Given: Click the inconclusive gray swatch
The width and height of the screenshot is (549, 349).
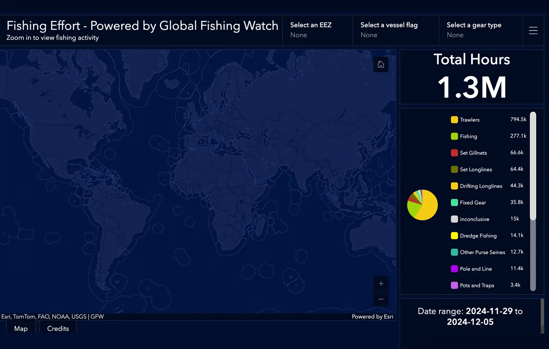Looking at the screenshot, I should point(454,219).
